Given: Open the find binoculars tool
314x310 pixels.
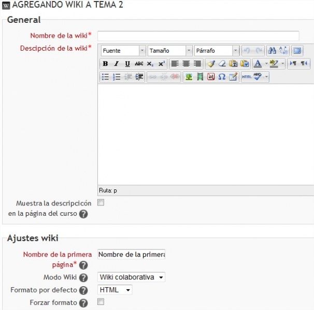Looking at the screenshot, I should [x=272, y=51].
